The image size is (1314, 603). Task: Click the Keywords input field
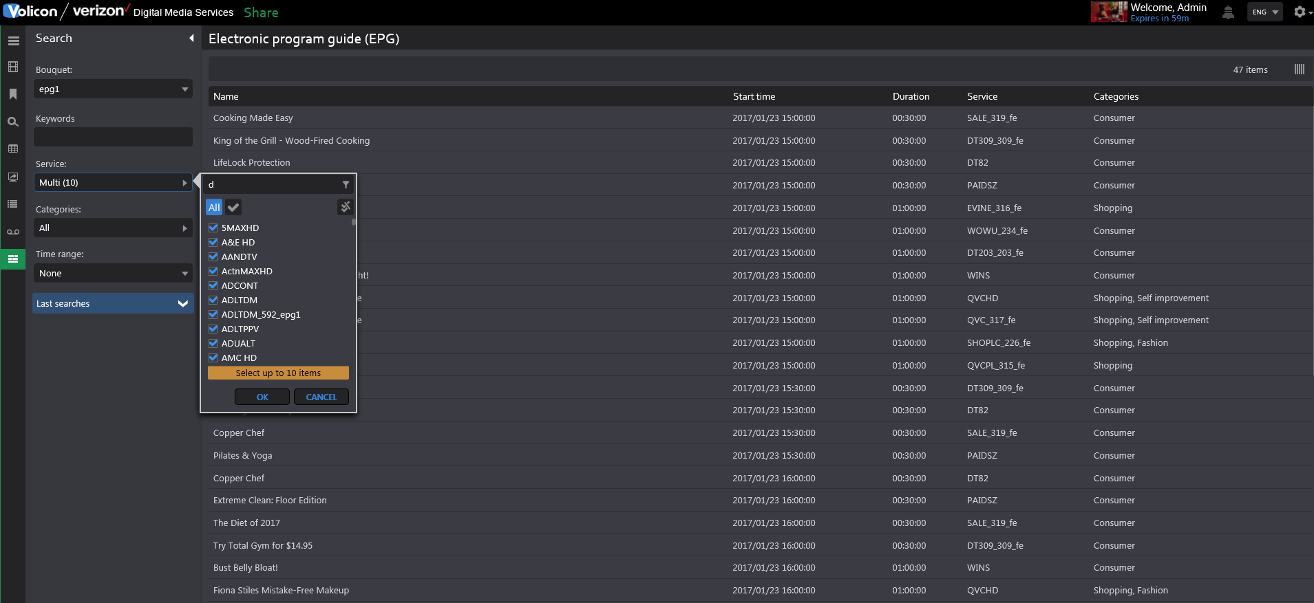[113, 137]
